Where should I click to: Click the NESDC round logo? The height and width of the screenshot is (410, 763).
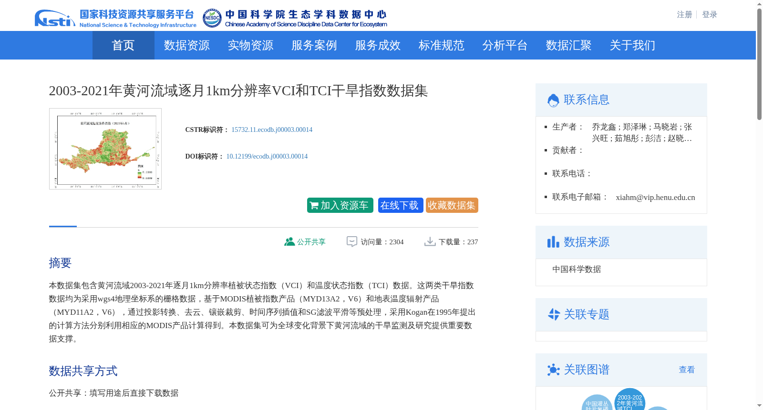coord(212,18)
